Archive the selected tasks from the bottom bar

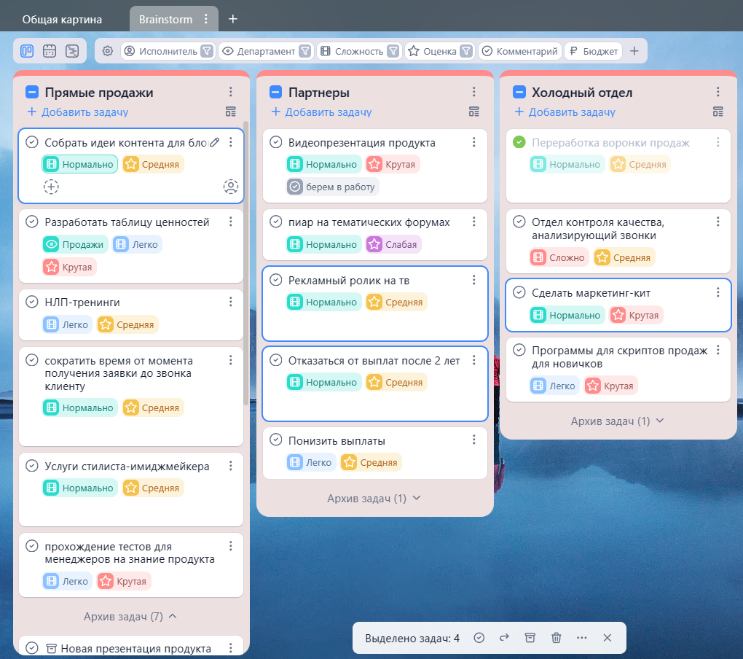pyautogui.click(x=530, y=638)
